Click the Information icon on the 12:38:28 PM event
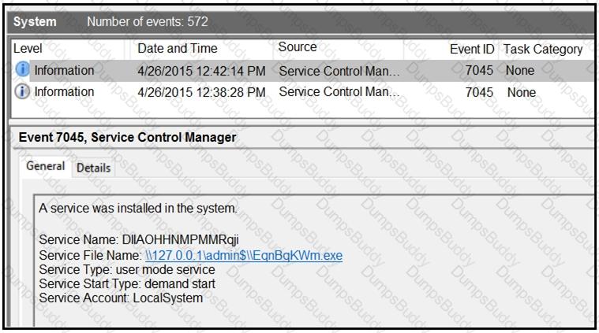This screenshot has width=599, height=333. [x=22, y=92]
